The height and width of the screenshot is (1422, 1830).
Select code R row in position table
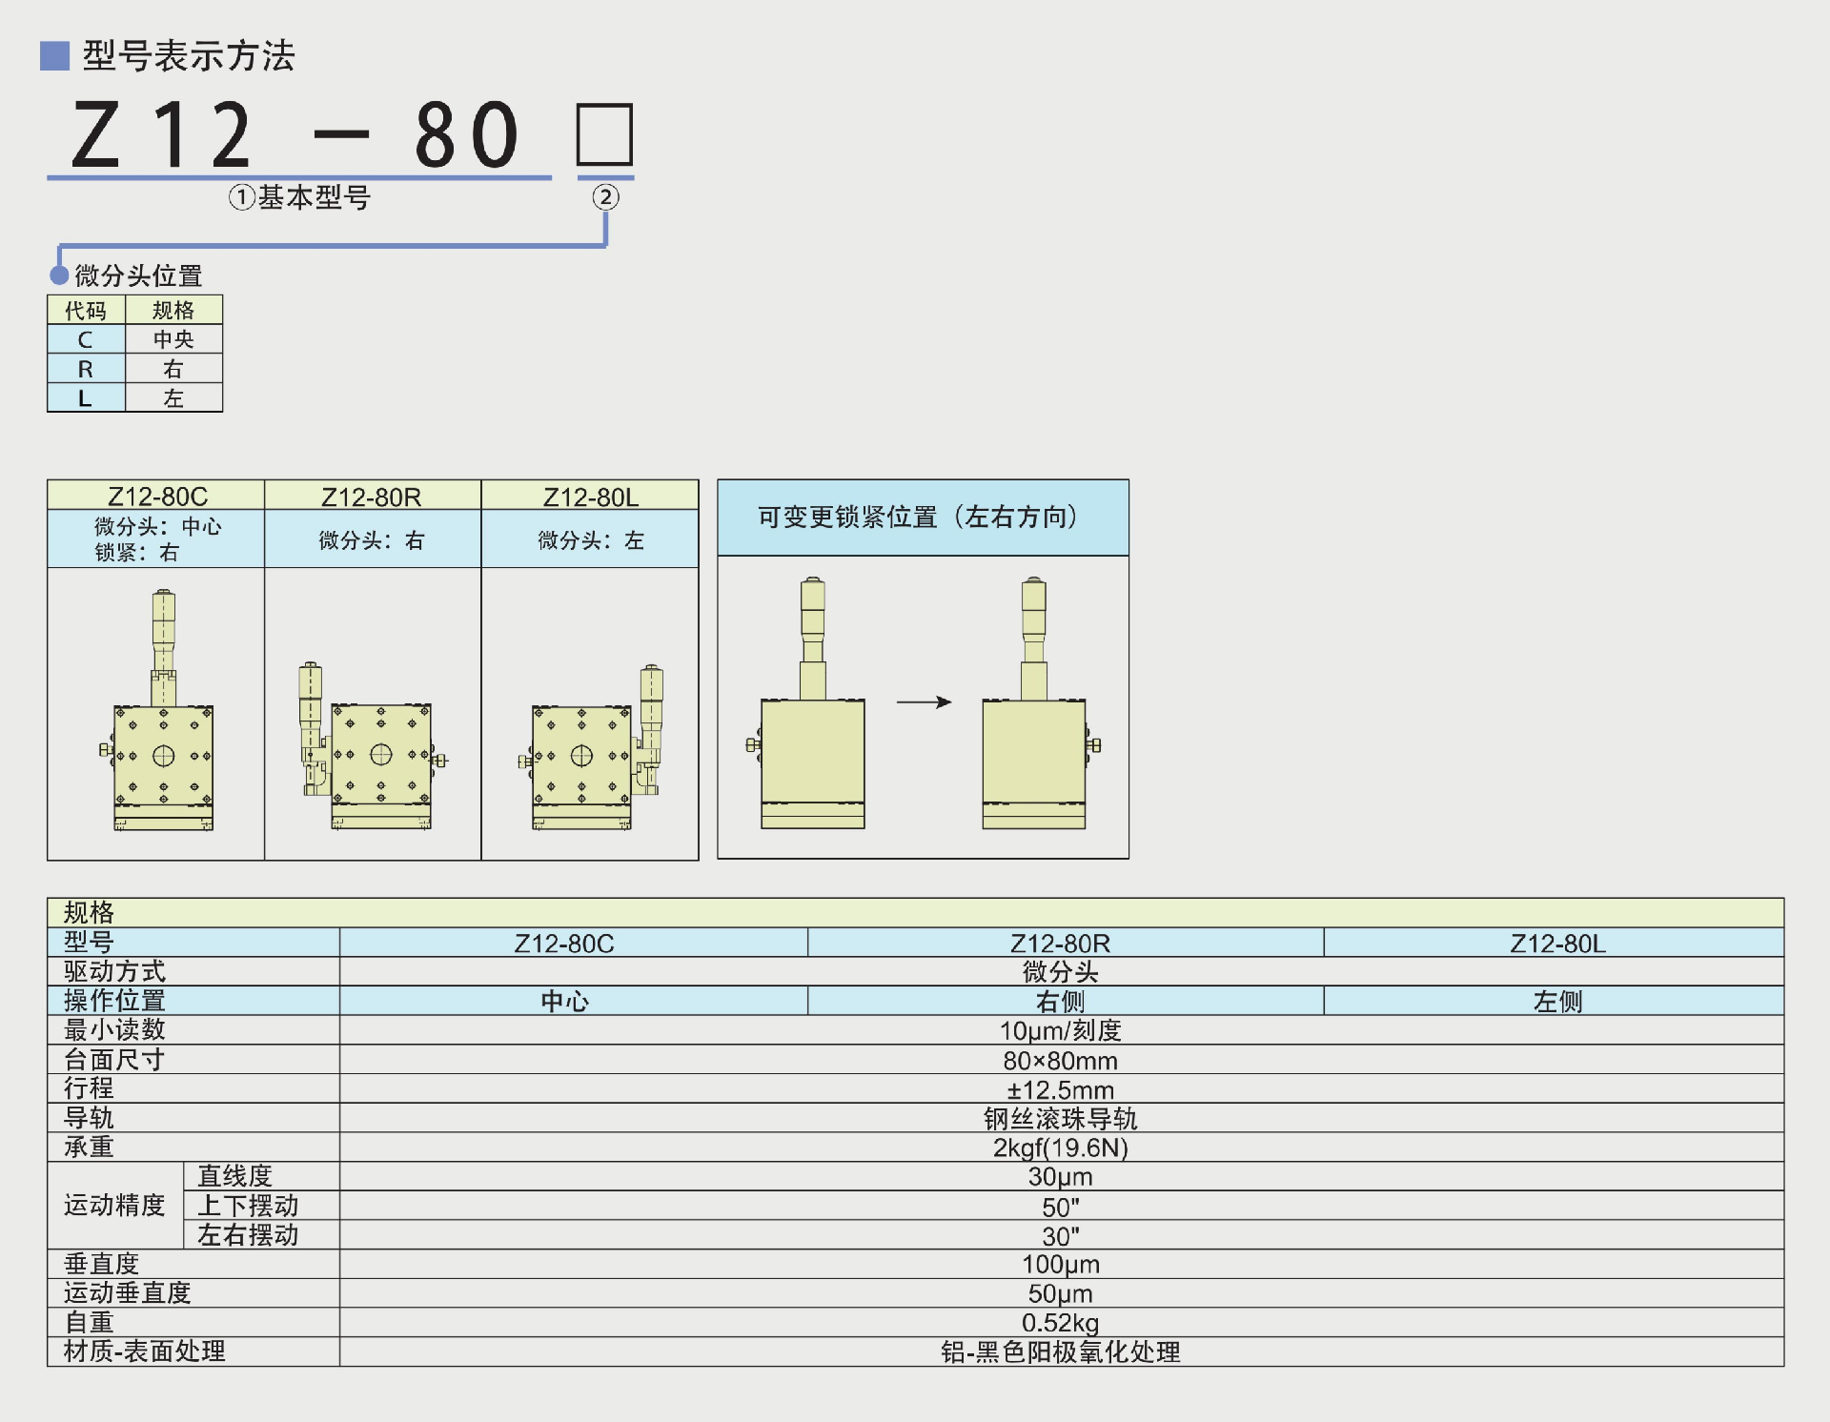point(86,369)
